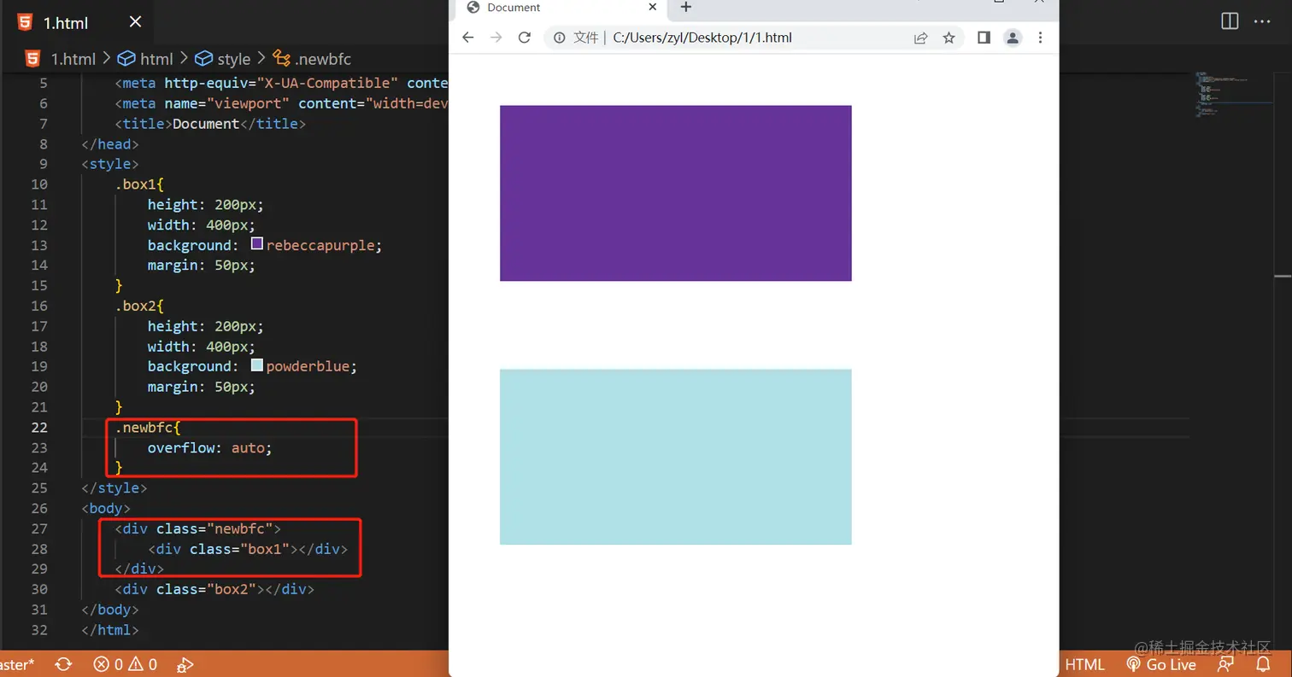Open the rebeccapurple color swatch
Viewport: 1292px width, 677px height.
point(257,244)
